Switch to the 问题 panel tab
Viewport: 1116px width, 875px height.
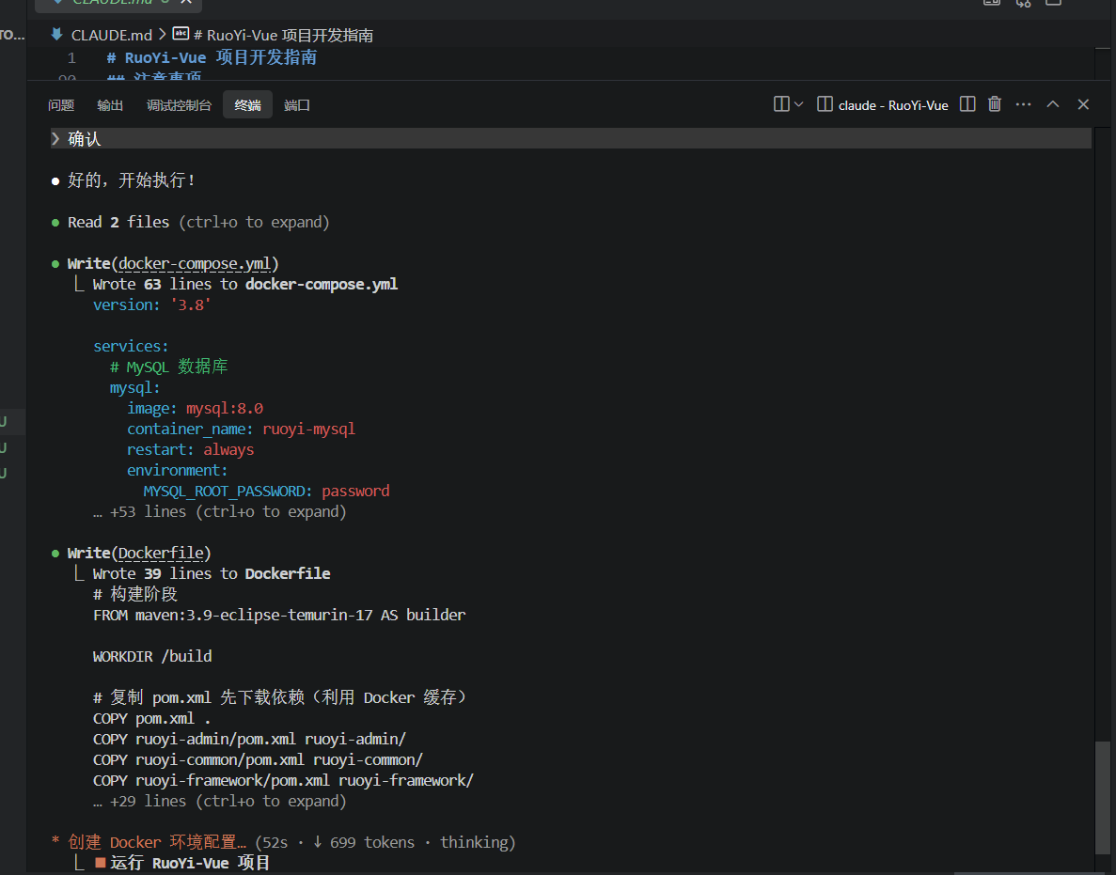click(x=61, y=105)
